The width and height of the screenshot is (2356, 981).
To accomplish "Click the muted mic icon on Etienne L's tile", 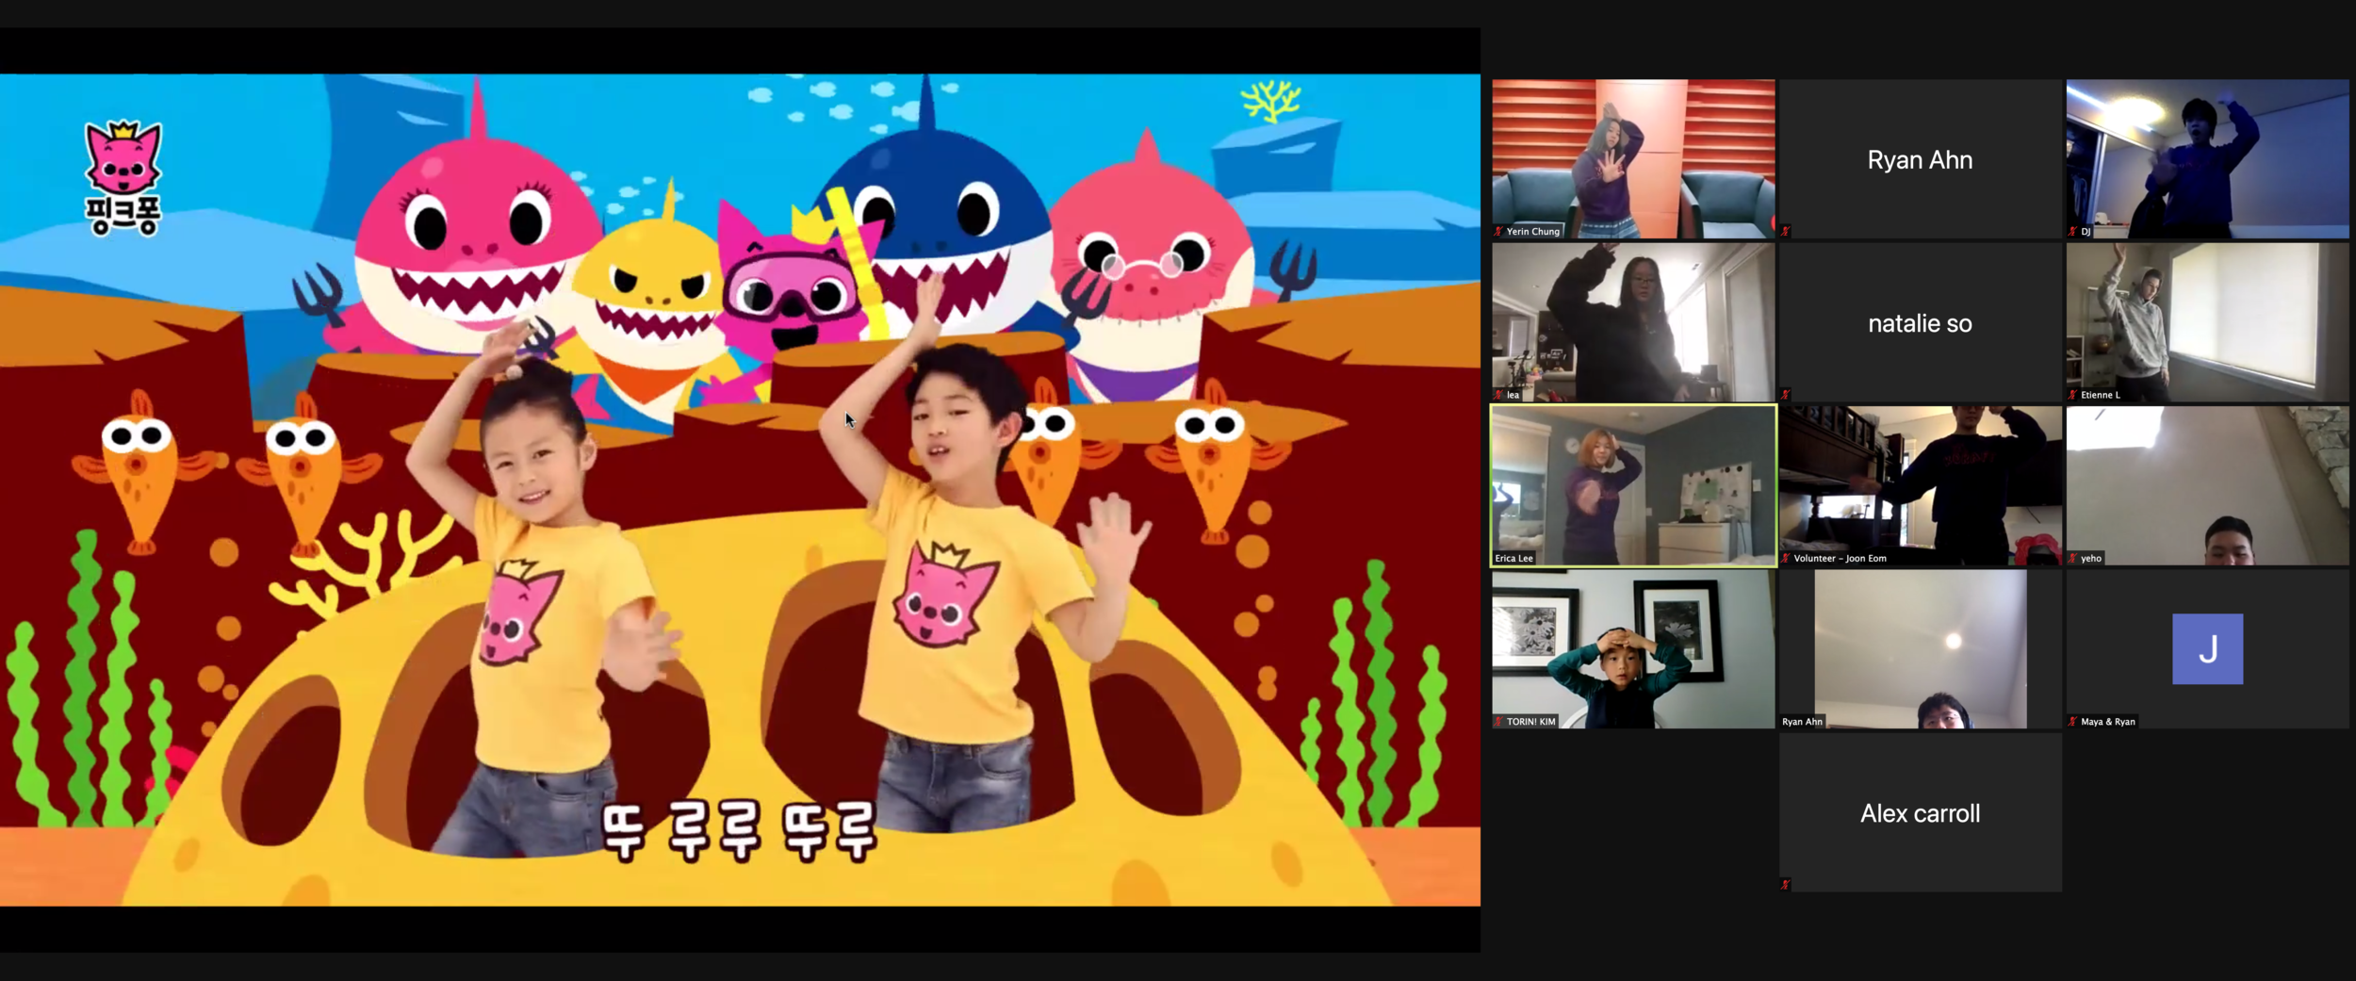I will pyautogui.click(x=2072, y=395).
